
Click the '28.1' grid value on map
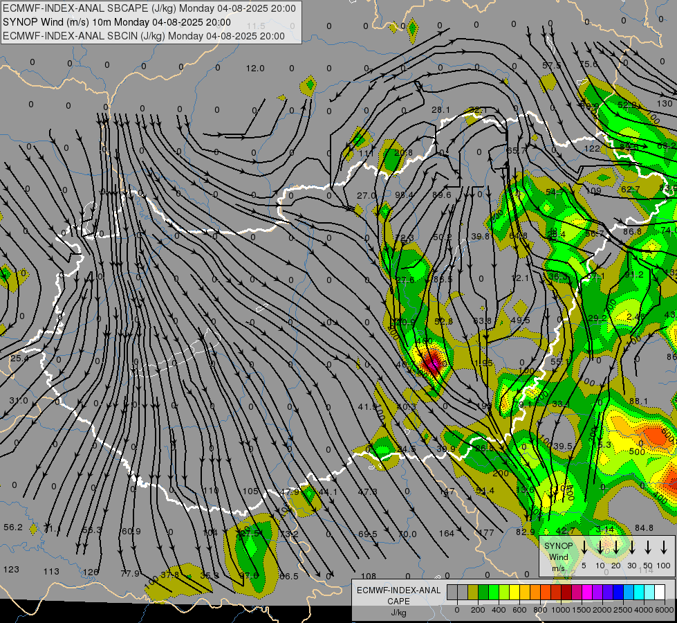[440, 110]
